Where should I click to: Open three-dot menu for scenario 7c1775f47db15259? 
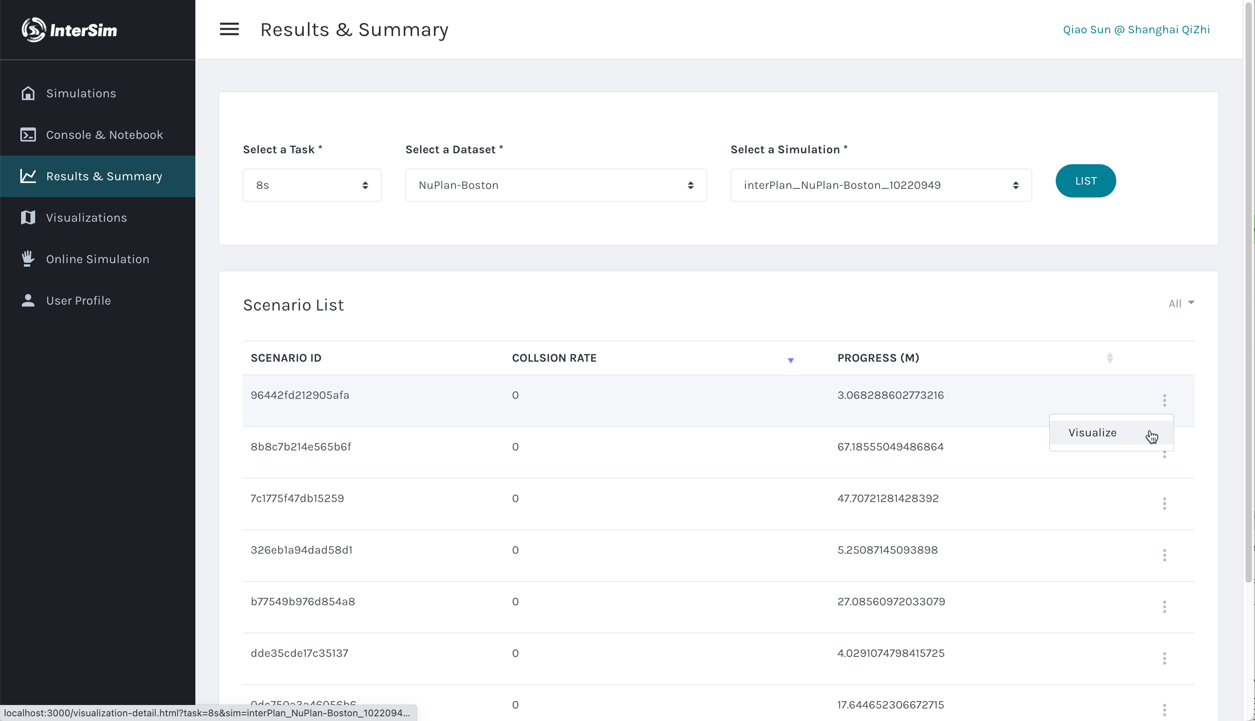(1164, 503)
